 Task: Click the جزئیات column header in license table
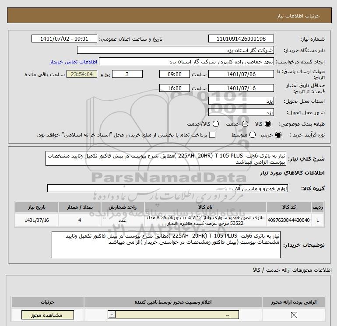pos(48,302)
